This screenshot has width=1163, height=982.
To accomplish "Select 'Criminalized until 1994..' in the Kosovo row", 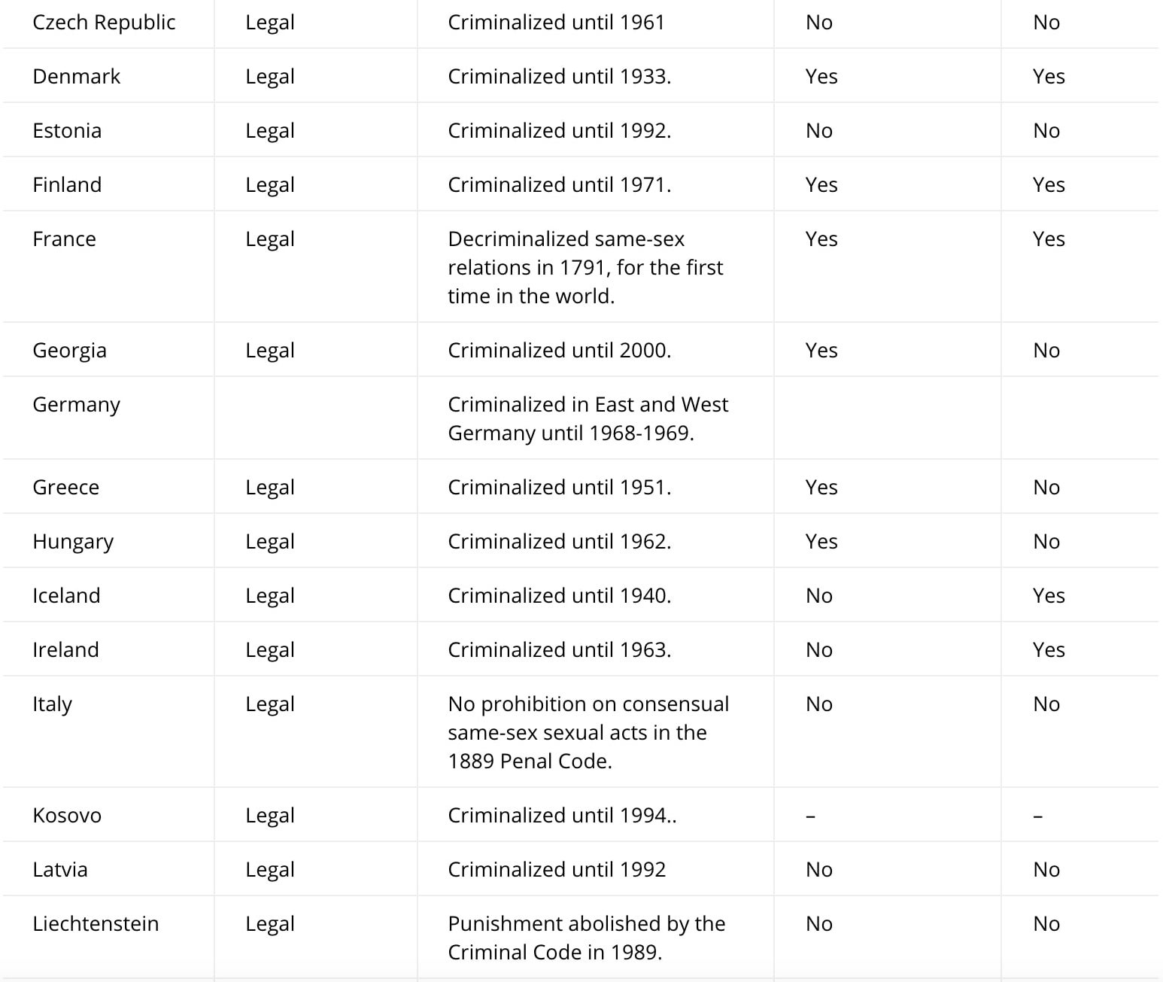I will [562, 816].
